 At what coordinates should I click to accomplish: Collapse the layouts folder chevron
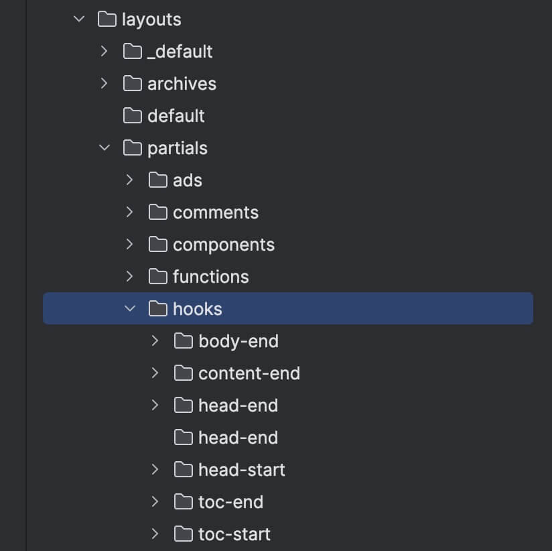[x=79, y=19]
